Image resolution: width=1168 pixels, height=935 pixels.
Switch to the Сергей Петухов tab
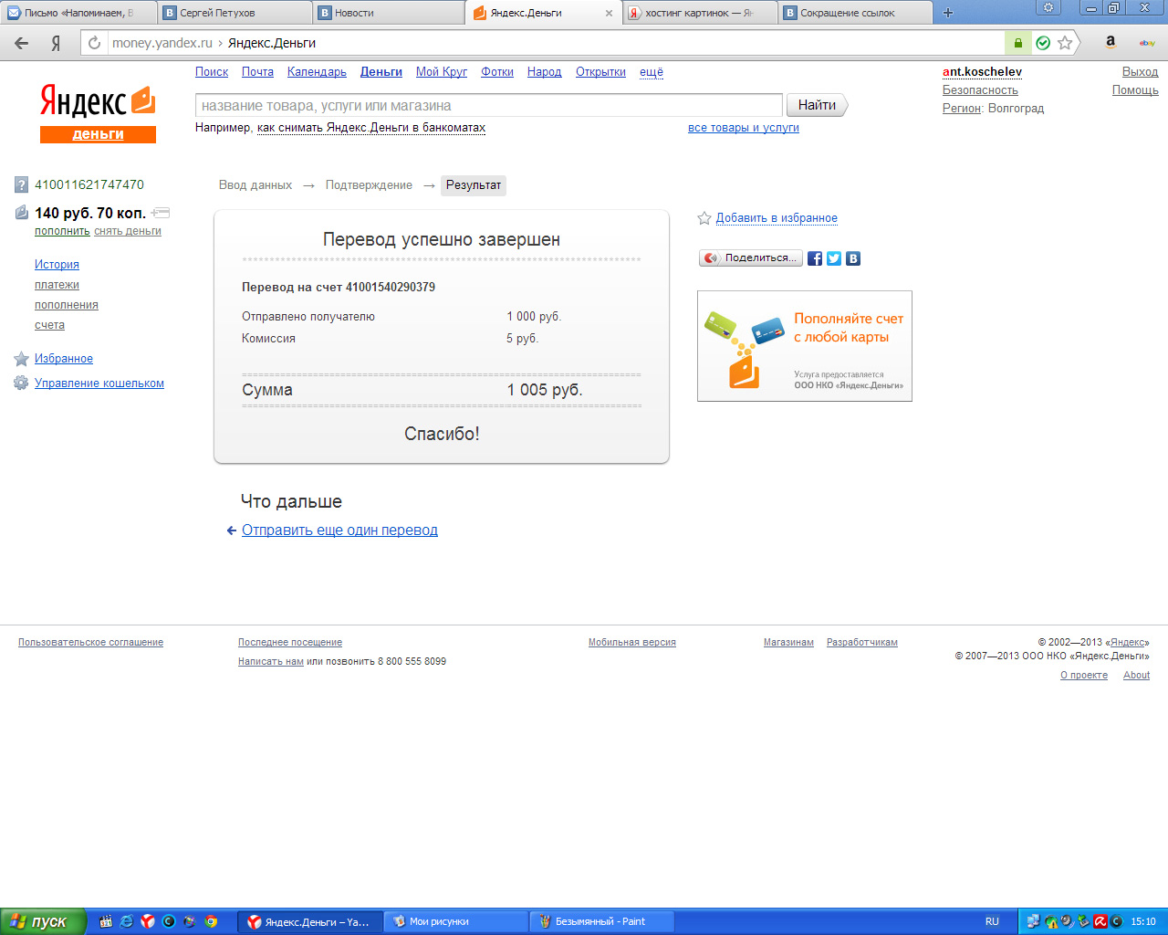click(x=234, y=13)
